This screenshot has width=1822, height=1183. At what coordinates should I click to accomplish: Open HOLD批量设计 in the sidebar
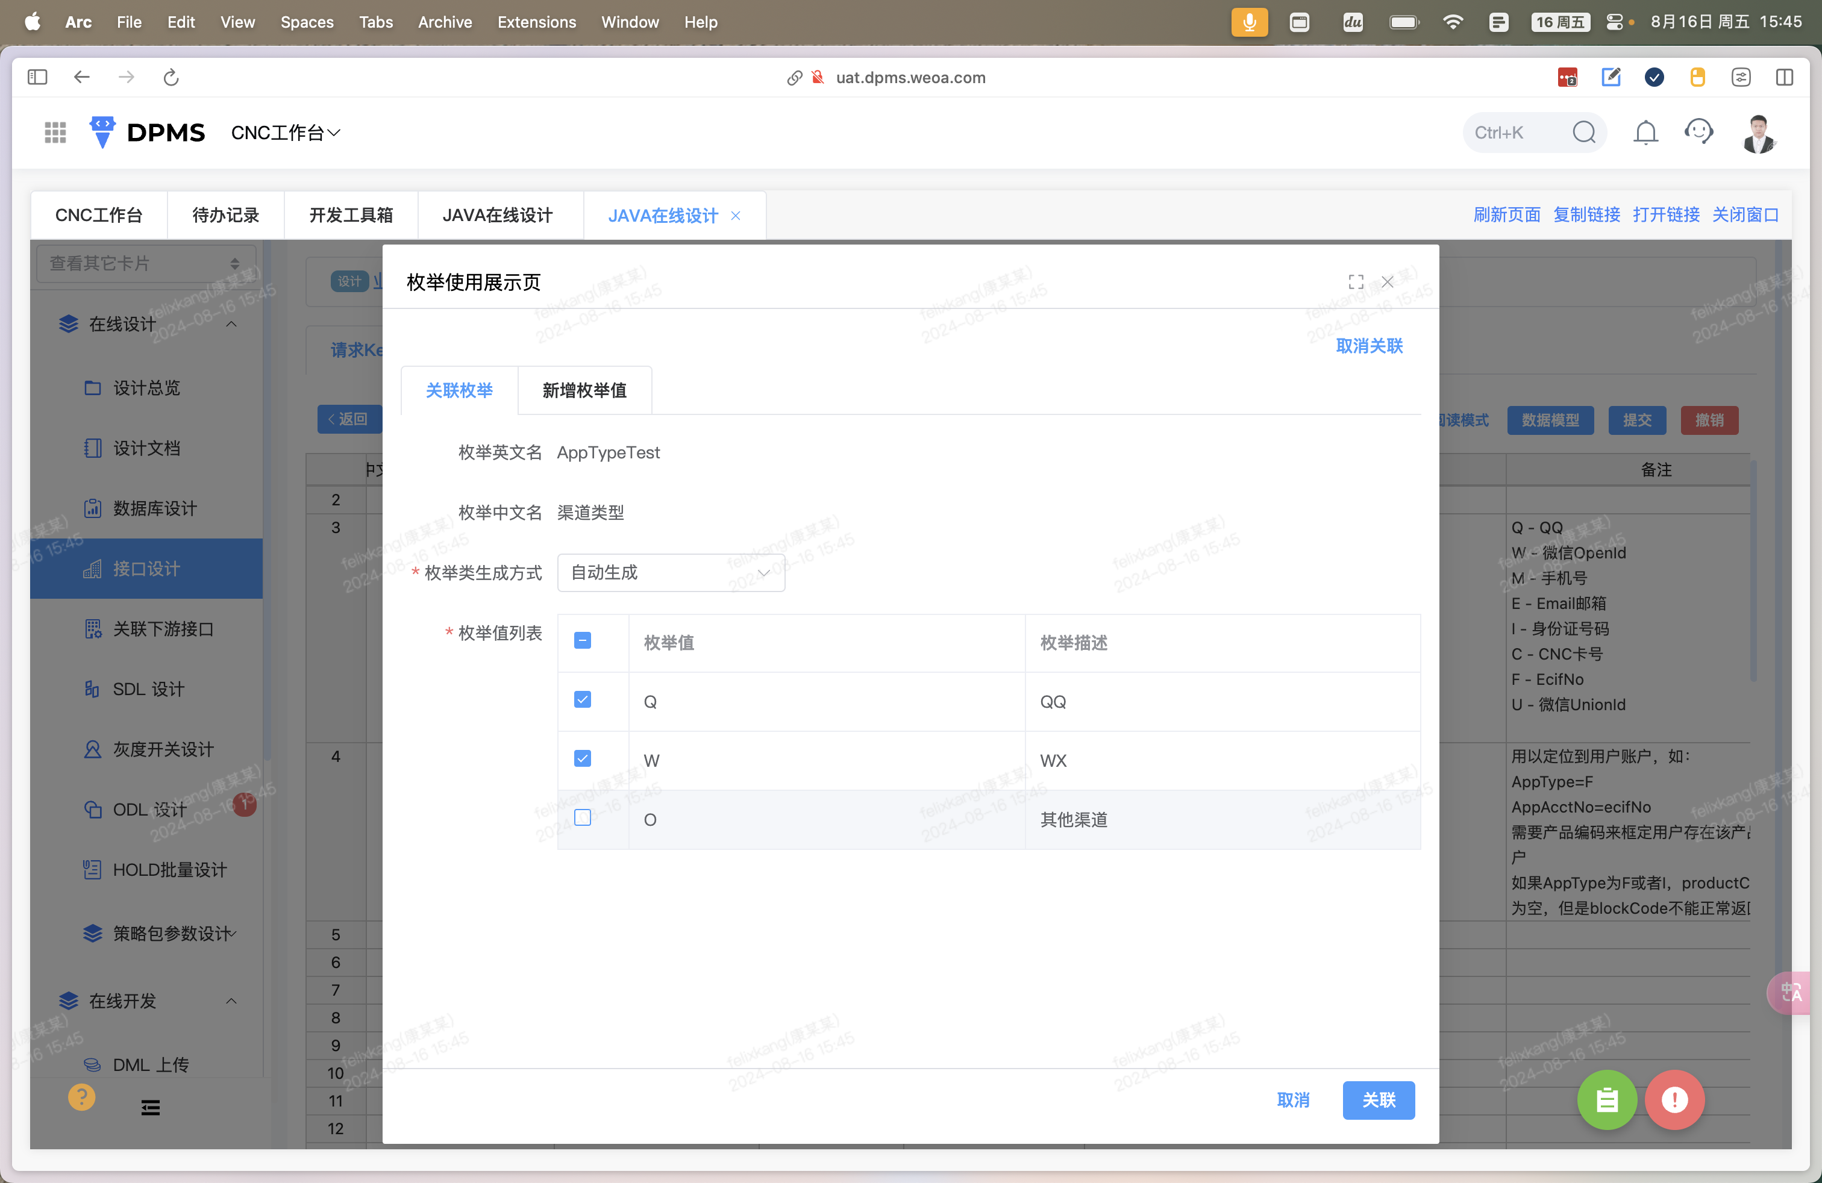click(x=148, y=869)
